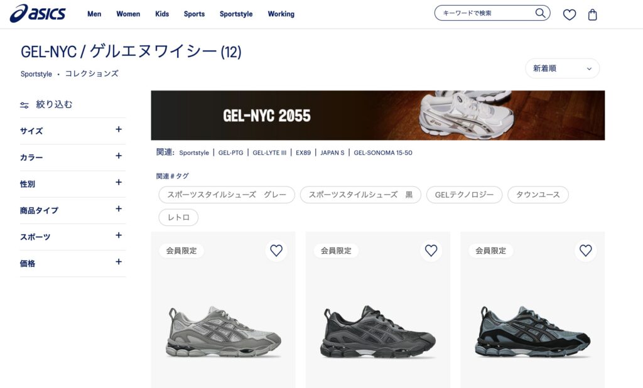Open the GEL-NYC 2055 banner
Viewport: 643px width, 388px height.
tap(377, 116)
